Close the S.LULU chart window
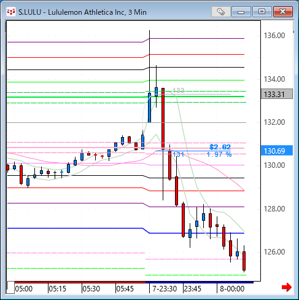 [283, 12]
